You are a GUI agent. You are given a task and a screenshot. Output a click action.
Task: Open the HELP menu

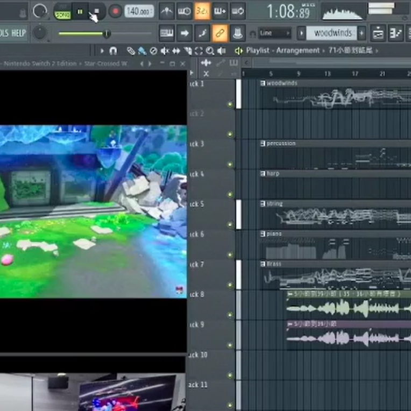pyautogui.click(x=19, y=33)
